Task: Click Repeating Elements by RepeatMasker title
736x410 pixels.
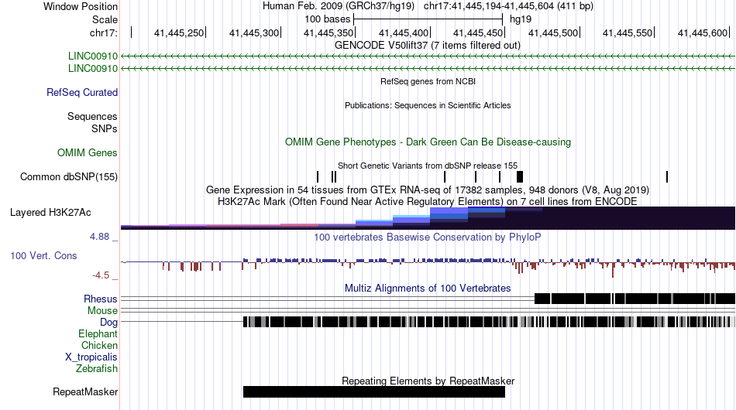Action: click(428, 381)
